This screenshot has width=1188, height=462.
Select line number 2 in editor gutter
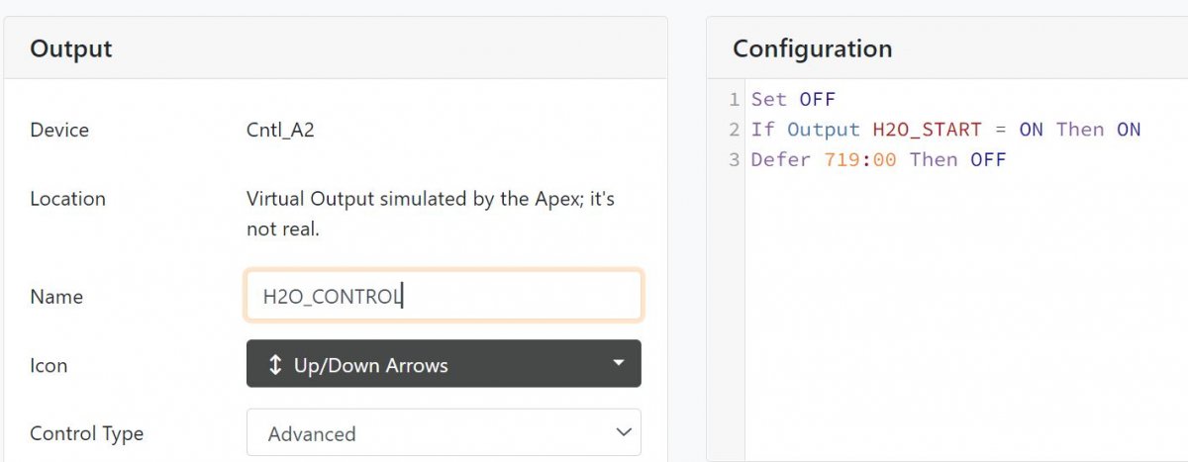pos(734,130)
